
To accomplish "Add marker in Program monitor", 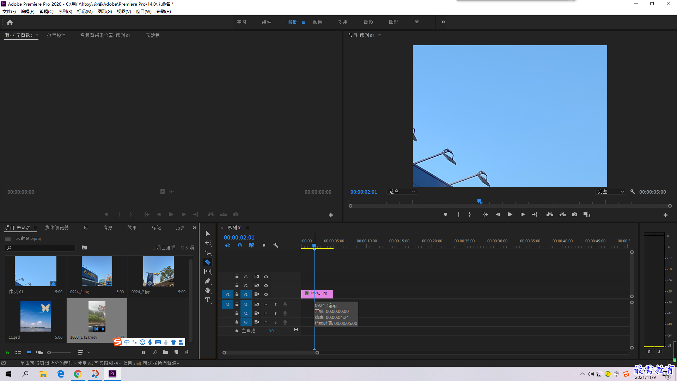I will (x=445, y=214).
